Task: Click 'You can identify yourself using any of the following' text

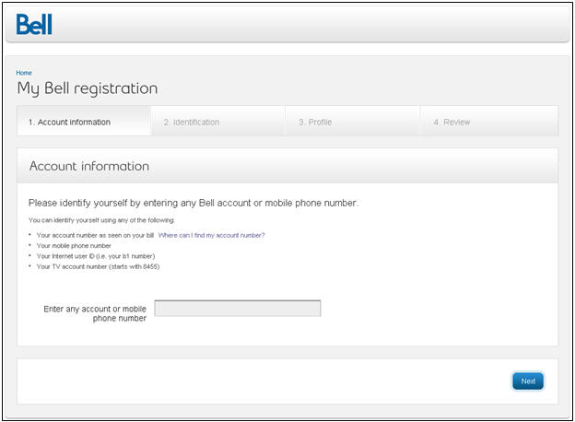Action: (101, 220)
